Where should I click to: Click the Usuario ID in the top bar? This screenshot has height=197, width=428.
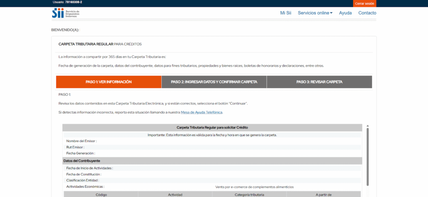(68, 2)
